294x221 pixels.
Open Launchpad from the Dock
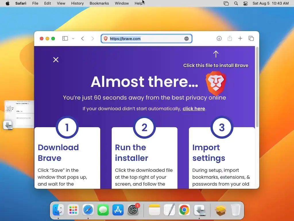(x=73, y=210)
